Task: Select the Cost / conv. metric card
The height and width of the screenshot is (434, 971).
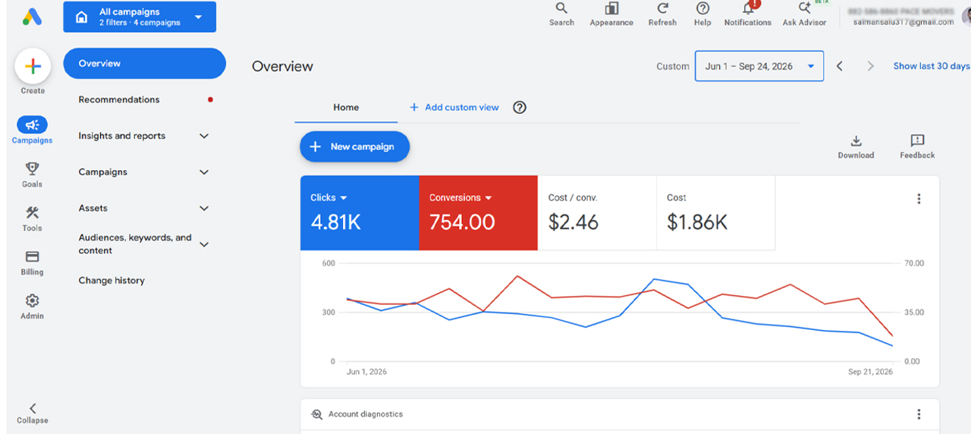Action: pyautogui.click(x=596, y=213)
